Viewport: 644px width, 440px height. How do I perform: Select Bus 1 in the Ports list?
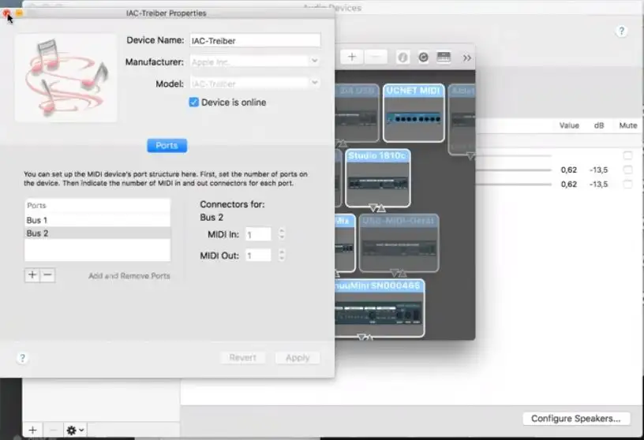tap(97, 220)
